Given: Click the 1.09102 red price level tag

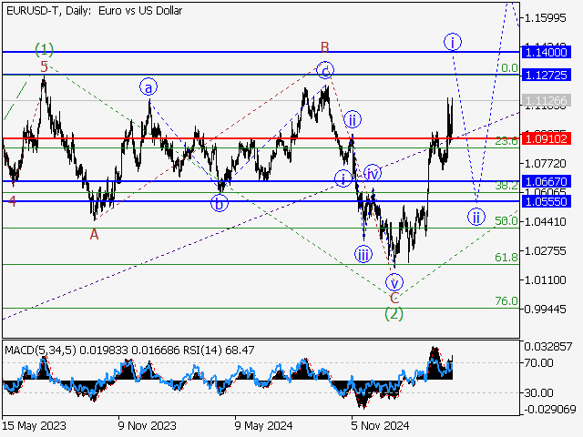Looking at the screenshot, I should 547,138.
